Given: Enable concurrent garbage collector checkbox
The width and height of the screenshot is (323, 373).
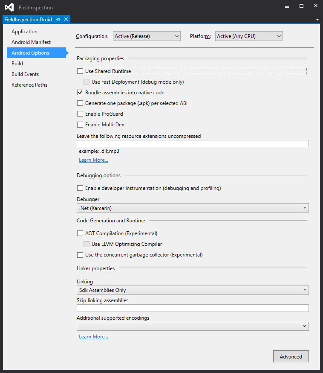Looking at the screenshot, I should 80,255.
